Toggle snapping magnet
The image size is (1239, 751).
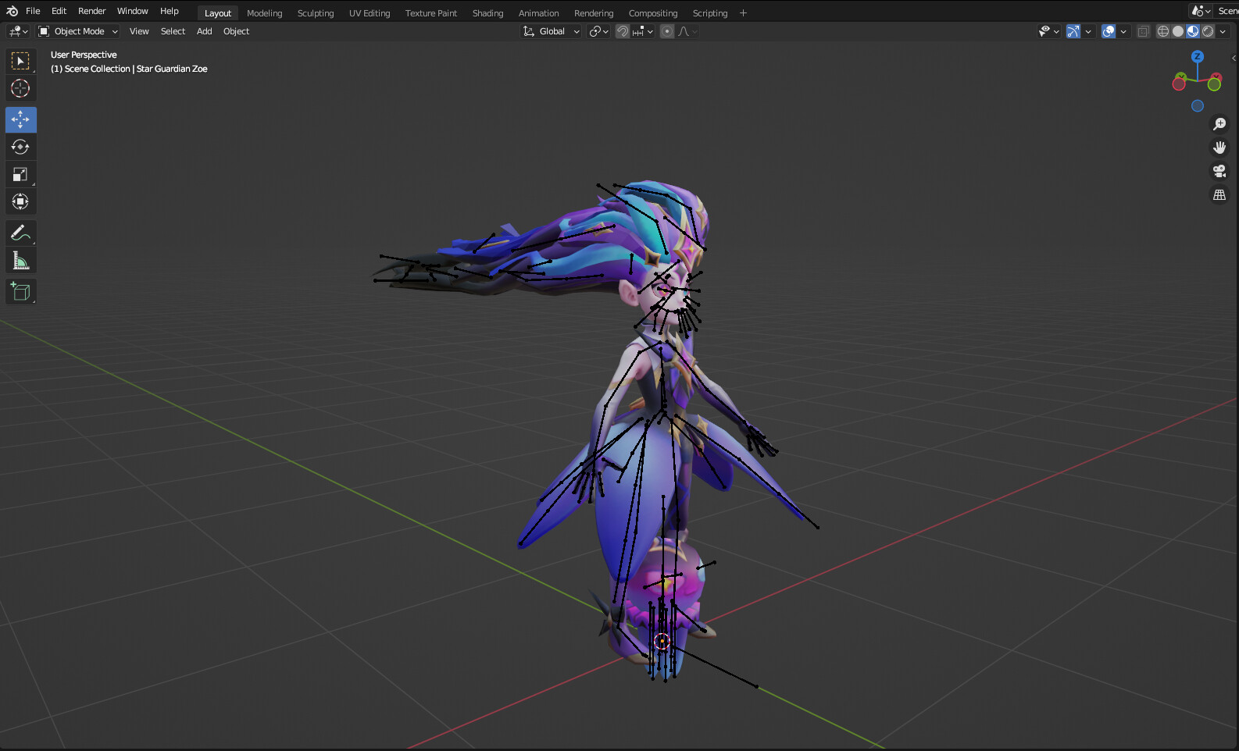(622, 31)
